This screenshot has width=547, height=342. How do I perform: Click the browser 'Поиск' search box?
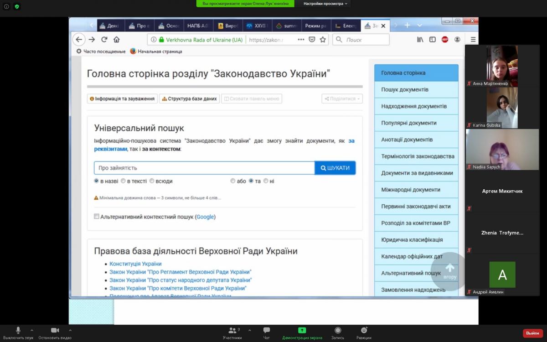pyautogui.click(x=361, y=40)
